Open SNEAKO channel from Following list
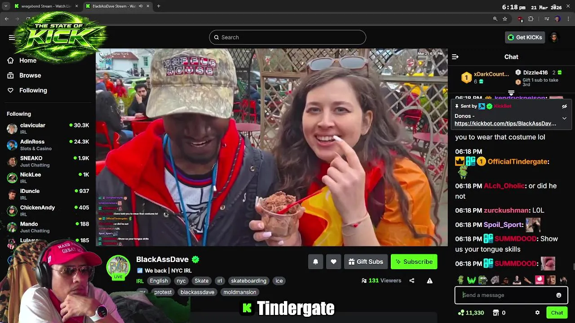This screenshot has width=575, height=323. [x=48, y=161]
